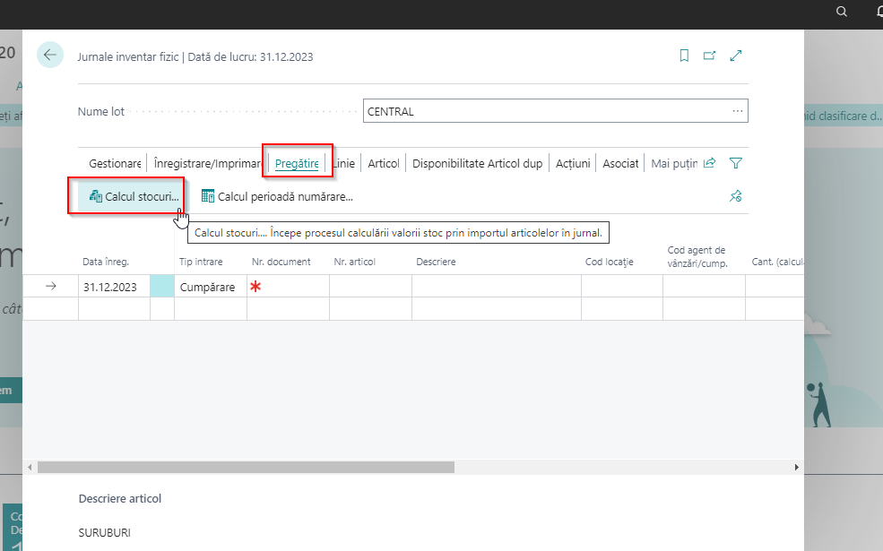Click the Nr. document column header

[281, 262]
